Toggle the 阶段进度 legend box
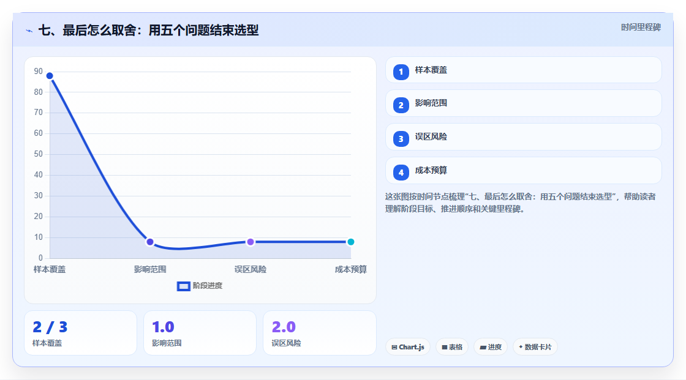 183,286
